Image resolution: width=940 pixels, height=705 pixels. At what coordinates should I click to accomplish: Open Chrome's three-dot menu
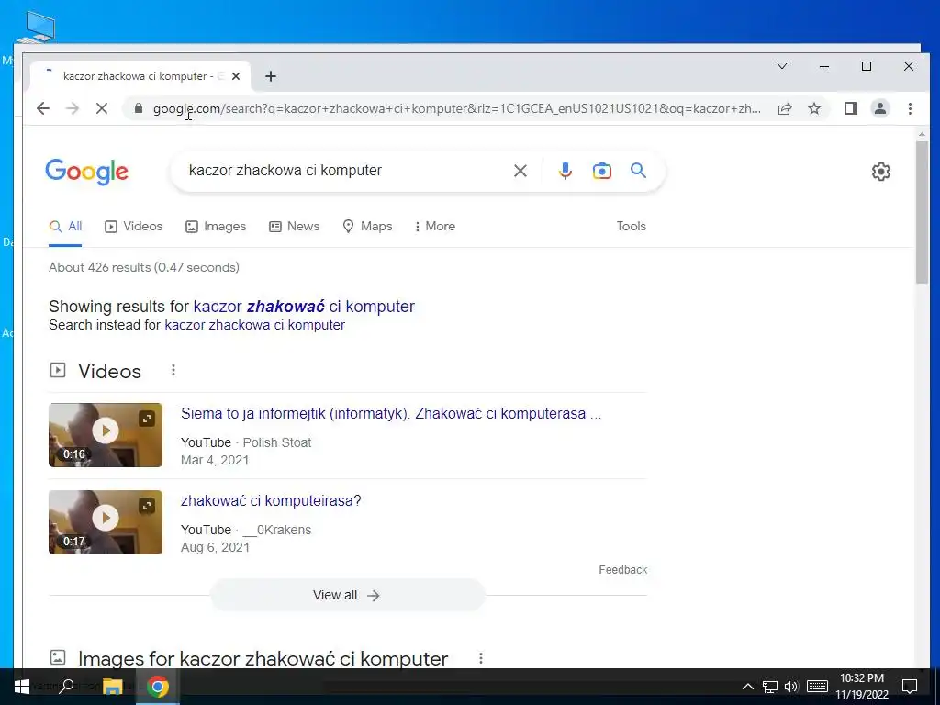click(910, 108)
